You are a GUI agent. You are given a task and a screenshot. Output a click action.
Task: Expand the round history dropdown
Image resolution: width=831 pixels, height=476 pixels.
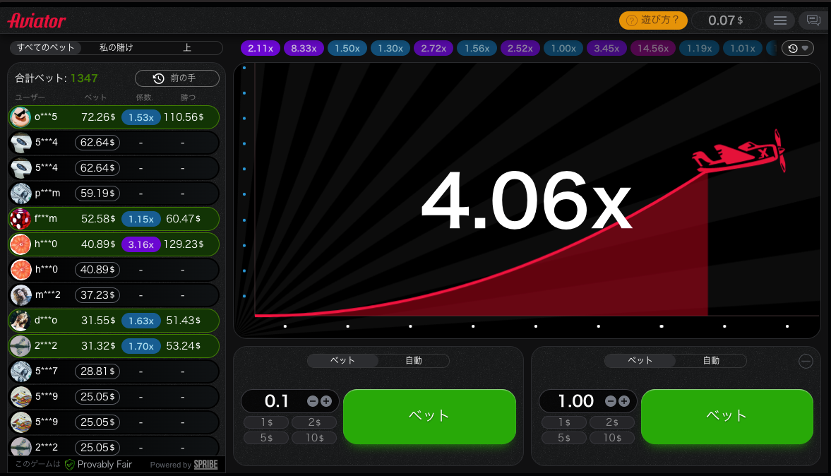point(798,48)
